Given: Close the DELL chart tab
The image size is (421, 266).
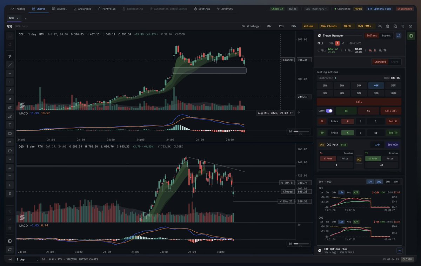Looking at the screenshot, I should (18, 18).
